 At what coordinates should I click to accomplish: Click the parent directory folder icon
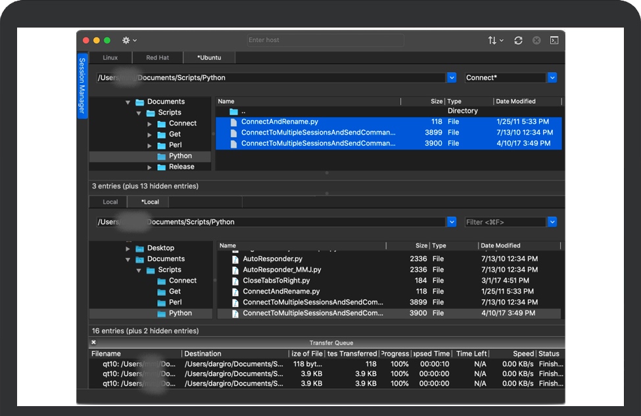(233, 112)
